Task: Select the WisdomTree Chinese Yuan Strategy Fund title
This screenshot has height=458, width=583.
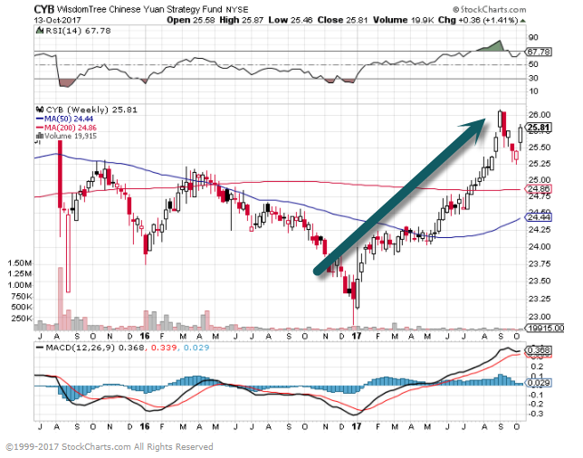Action: click(139, 9)
